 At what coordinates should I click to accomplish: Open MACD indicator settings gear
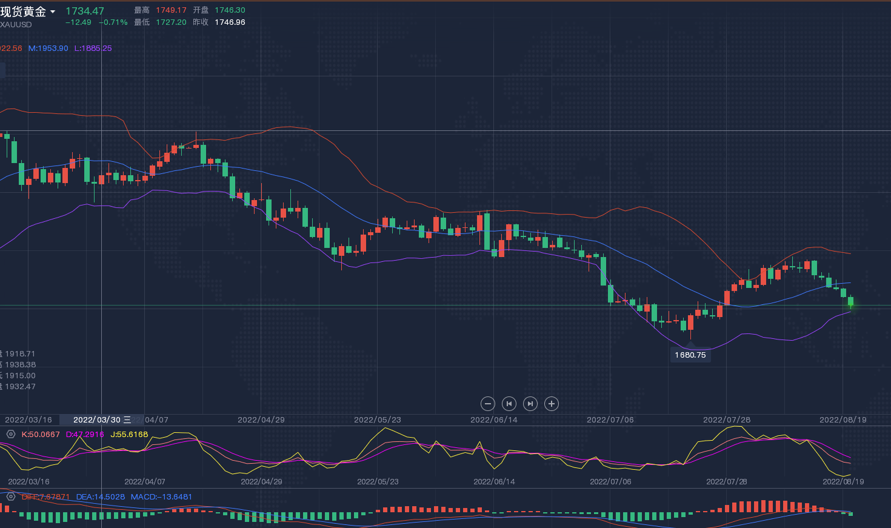(10, 496)
